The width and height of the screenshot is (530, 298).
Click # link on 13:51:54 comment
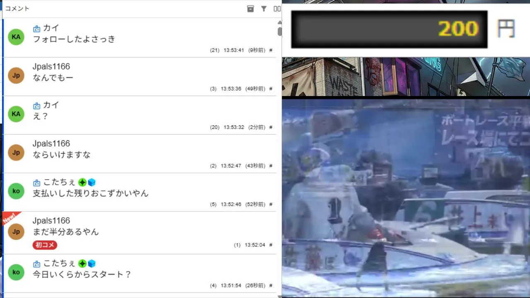point(271,285)
